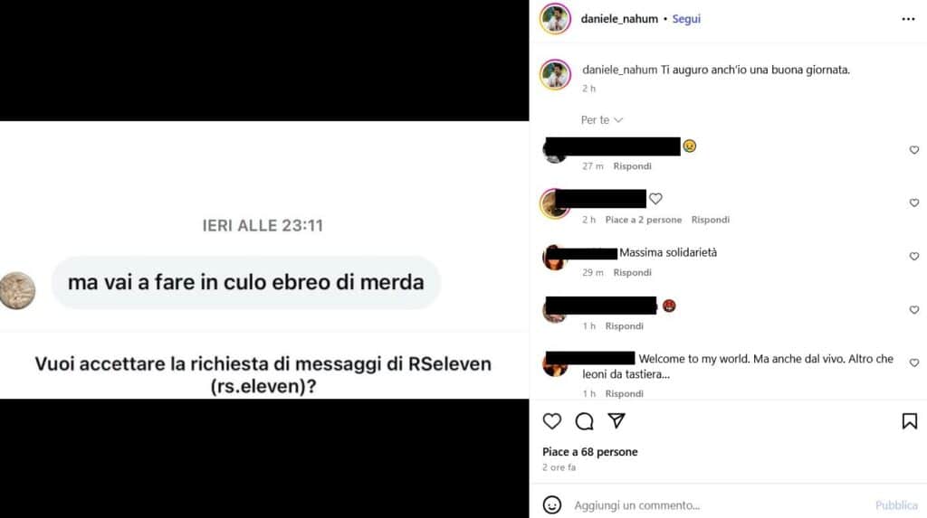This screenshot has width=927, height=518.
Task: Open comment bubble icon below post
Action: pos(584,421)
